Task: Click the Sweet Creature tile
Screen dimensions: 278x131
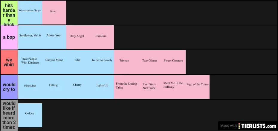Action: tap(173, 62)
